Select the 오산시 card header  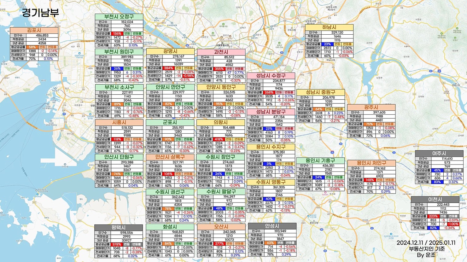(x=221, y=227)
